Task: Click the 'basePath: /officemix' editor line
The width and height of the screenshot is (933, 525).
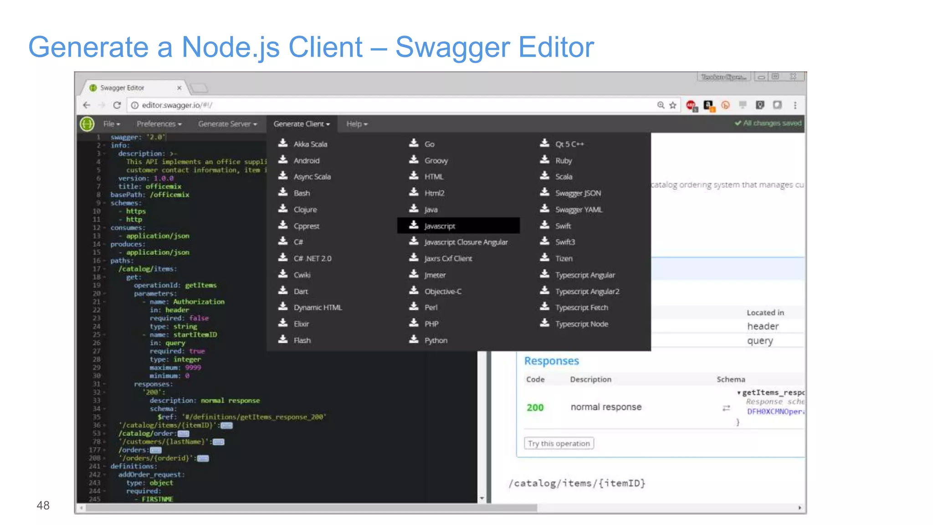Action: pos(149,195)
